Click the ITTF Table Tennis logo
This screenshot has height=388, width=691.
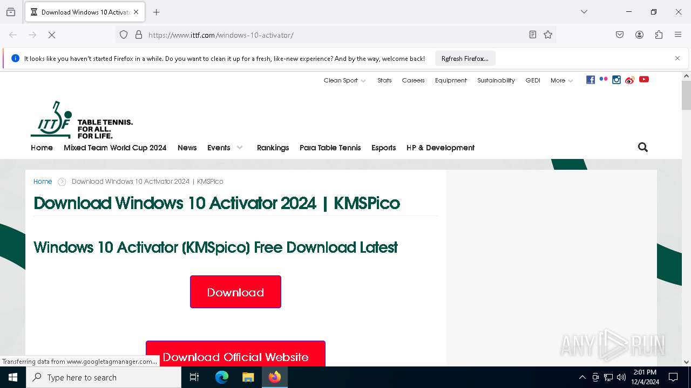point(82,120)
